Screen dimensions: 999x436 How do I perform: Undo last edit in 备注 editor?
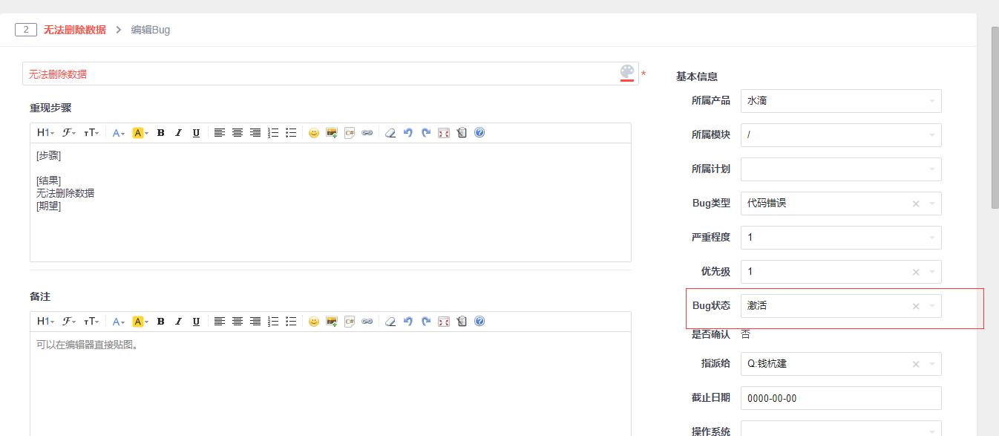coord(408,322)
